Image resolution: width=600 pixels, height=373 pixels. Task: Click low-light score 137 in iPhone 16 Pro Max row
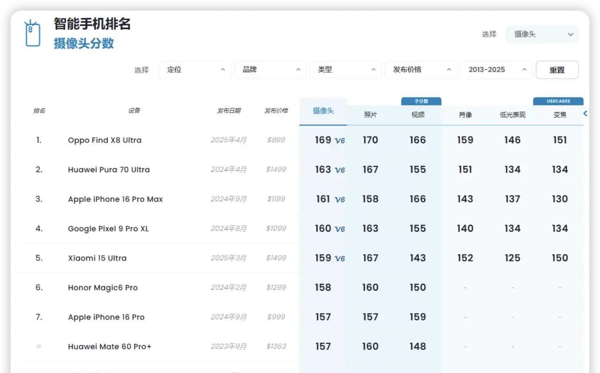[512, 199]
